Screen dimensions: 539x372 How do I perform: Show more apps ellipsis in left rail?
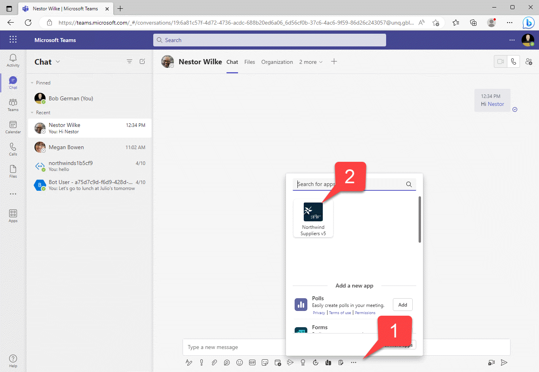click(x=13, y=194)
